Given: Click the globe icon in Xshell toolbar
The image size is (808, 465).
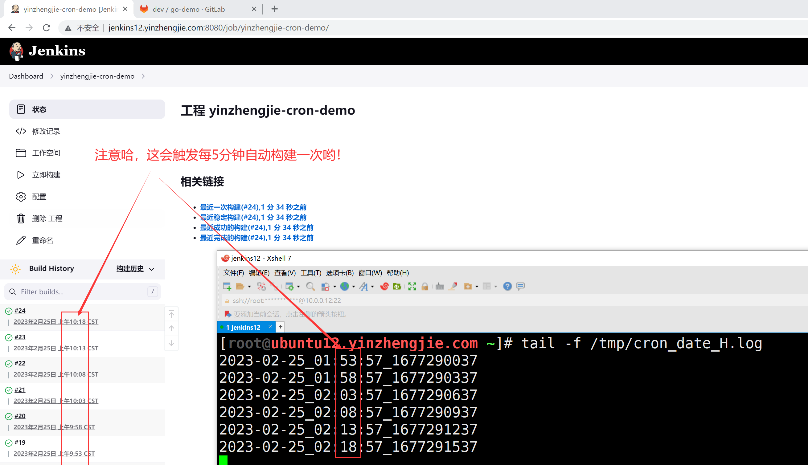Looking at the screenshot, I should coord(344,286).
